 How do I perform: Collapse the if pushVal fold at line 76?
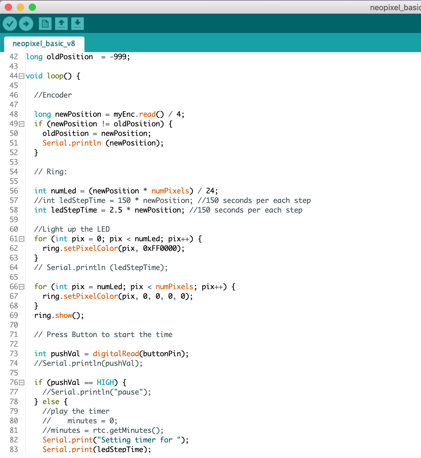(x=22, y=383)
